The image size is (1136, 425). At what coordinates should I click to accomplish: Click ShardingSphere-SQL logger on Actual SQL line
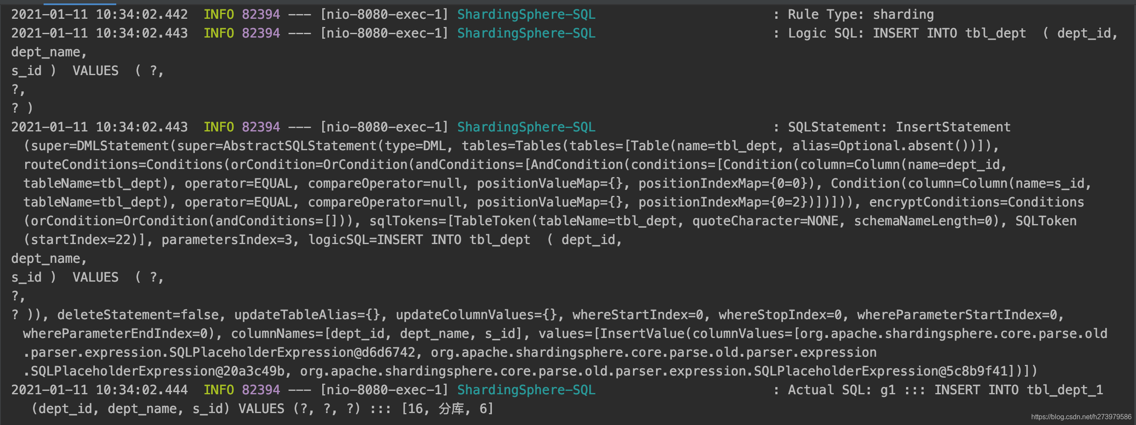pyautogui.click(x=526, y=390)
